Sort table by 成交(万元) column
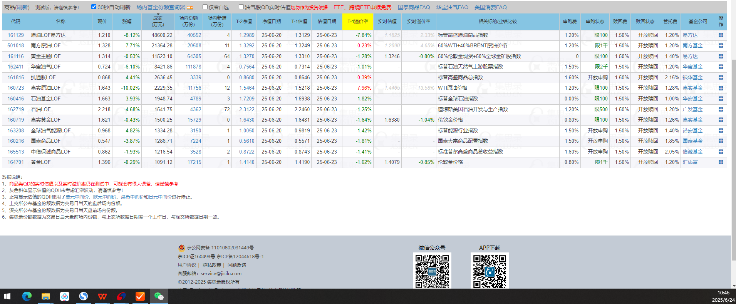736x304 pixels. coord(158,22)
